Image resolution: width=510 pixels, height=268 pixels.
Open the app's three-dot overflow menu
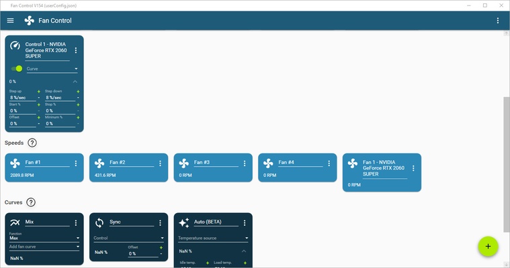coord(498,21)
